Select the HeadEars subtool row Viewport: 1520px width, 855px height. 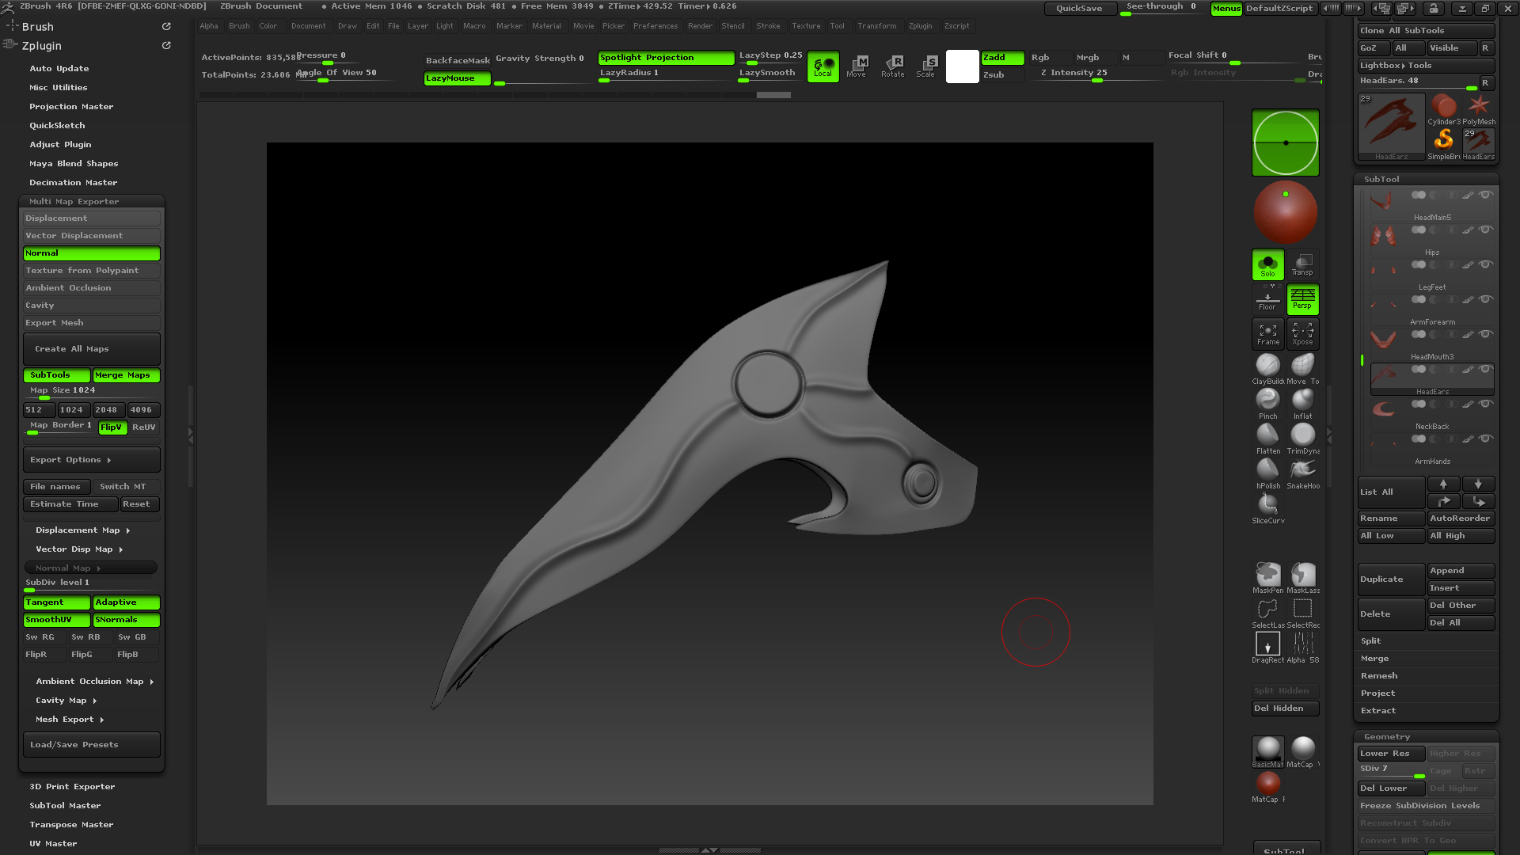click(x=1432, y=379)
